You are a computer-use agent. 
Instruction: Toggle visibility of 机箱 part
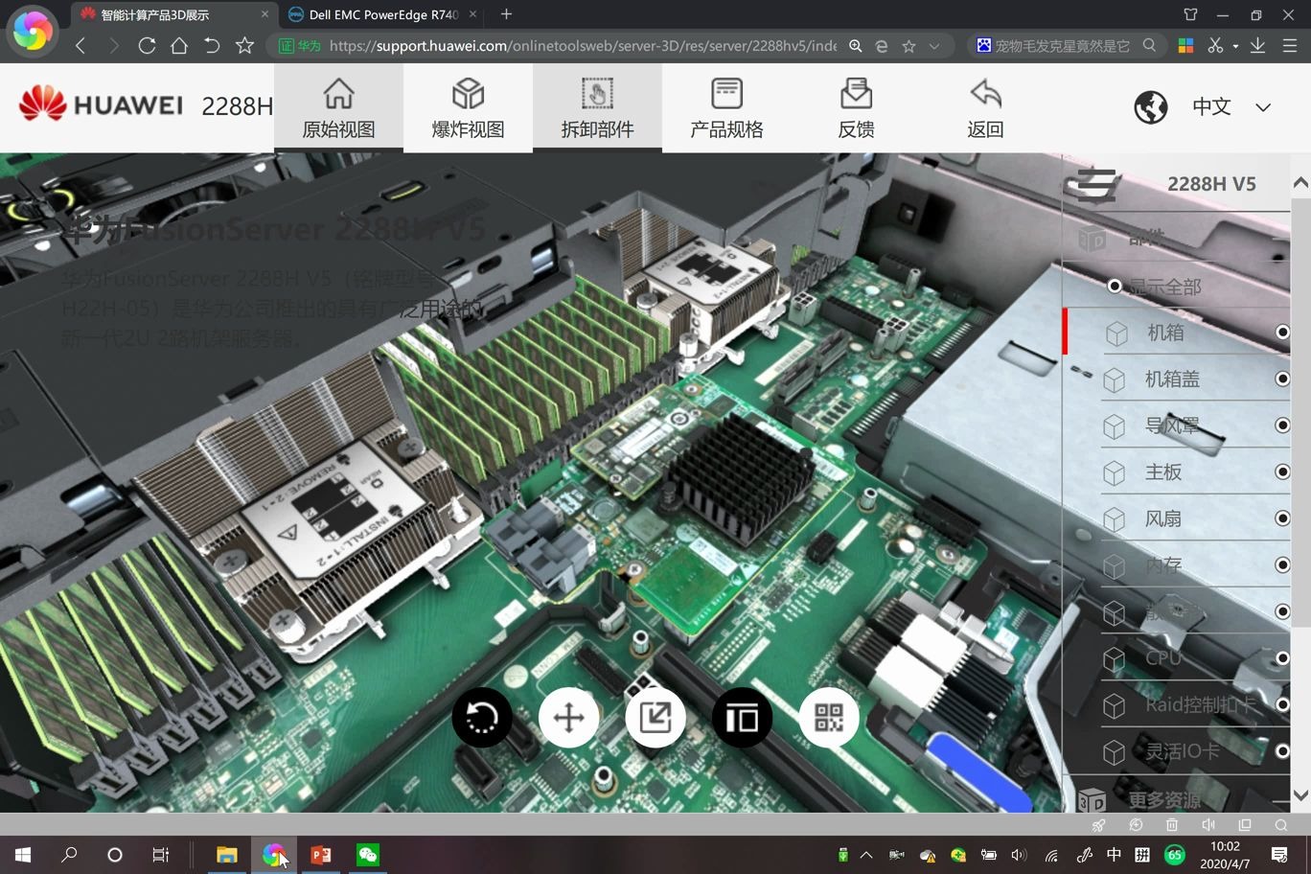click(1282, 333)
